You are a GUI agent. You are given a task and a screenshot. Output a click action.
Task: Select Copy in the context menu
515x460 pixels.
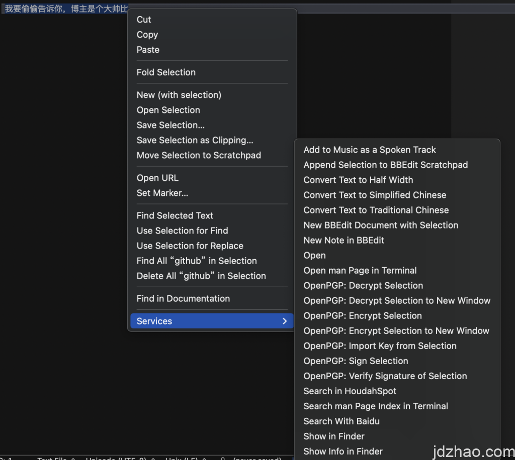147,35
